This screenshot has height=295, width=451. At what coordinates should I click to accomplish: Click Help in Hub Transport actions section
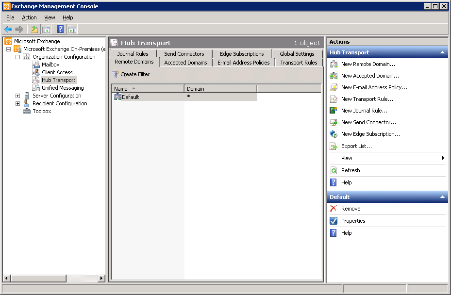point(347,182)
